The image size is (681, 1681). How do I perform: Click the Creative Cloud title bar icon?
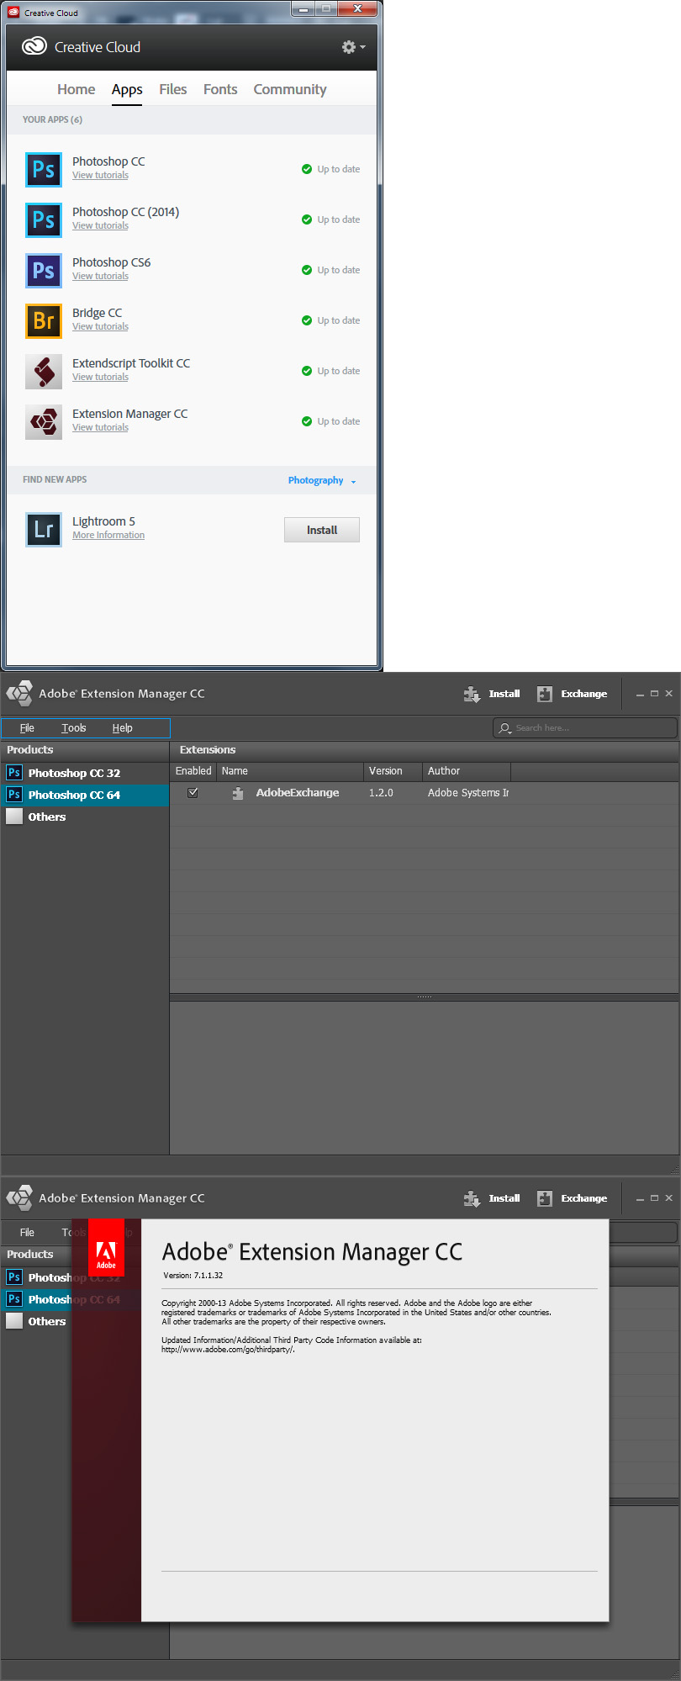(13, 13)
